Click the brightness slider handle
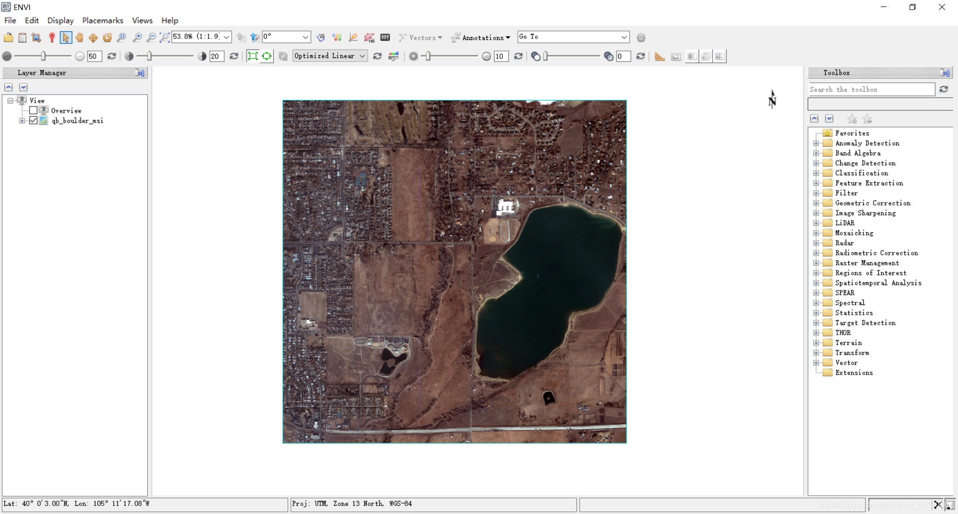Viewport: 958px width, 514px height. (43, 56)
